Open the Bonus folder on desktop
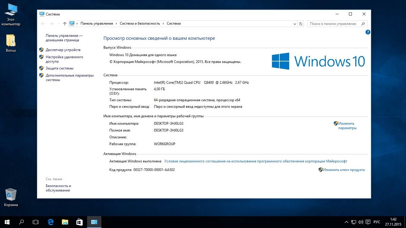This screenshot has width=406, height=228. (x=11, y=43)
